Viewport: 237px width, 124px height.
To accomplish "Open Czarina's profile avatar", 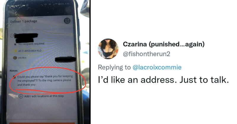I will coord(108,49).
